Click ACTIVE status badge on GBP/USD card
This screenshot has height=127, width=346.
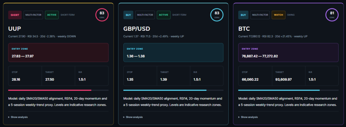pyautogui.click(x=164, y=15)
